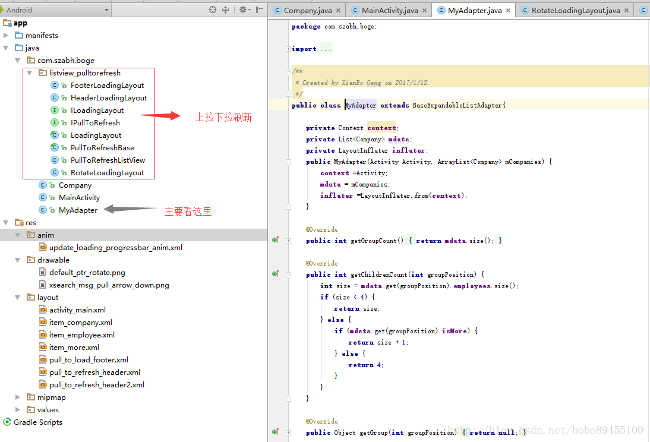Click the MyAdapter class name in code

pyautogui.click(x=361, y=105)
